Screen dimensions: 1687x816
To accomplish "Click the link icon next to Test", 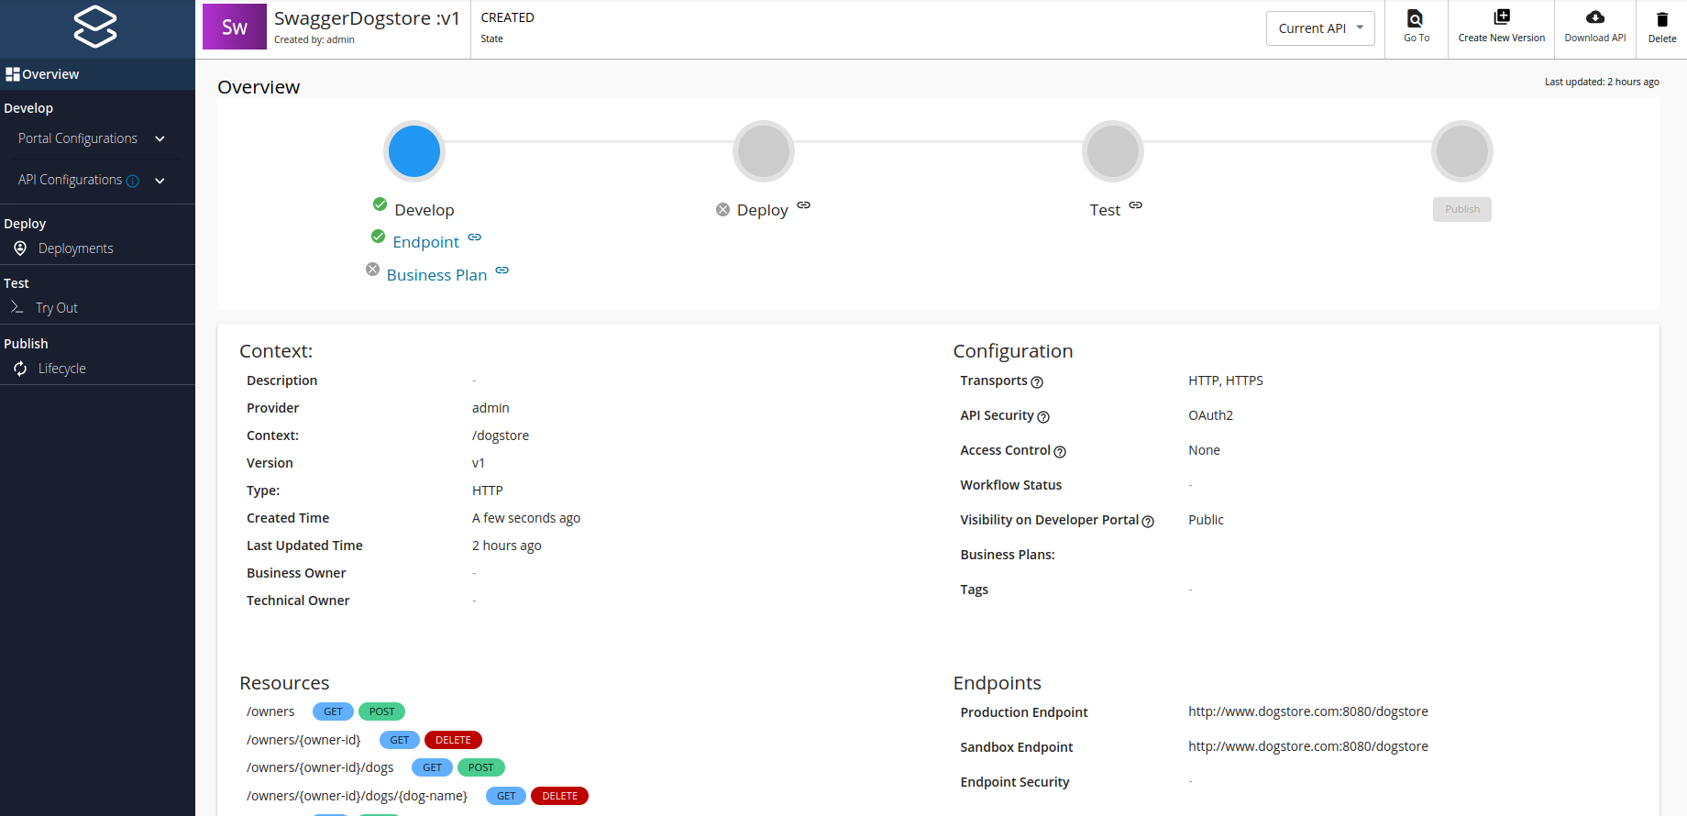I will click(x=1135, y=205).
